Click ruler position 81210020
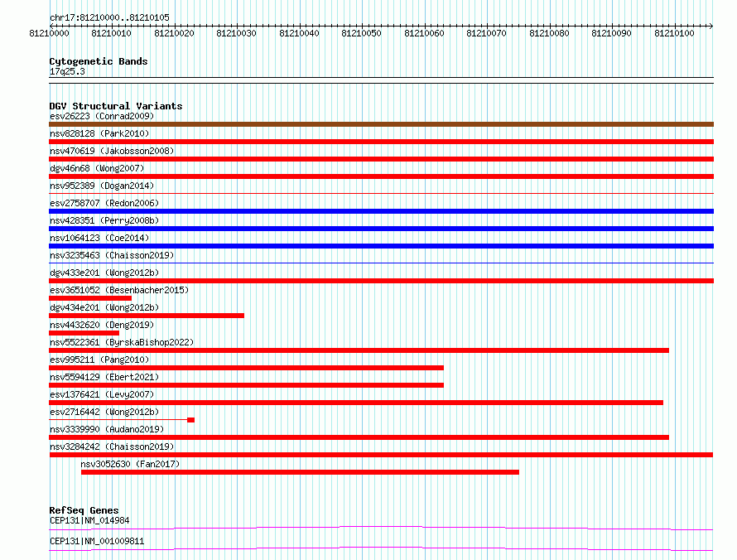This screenshot has height=560, width=737. [175, 33]
